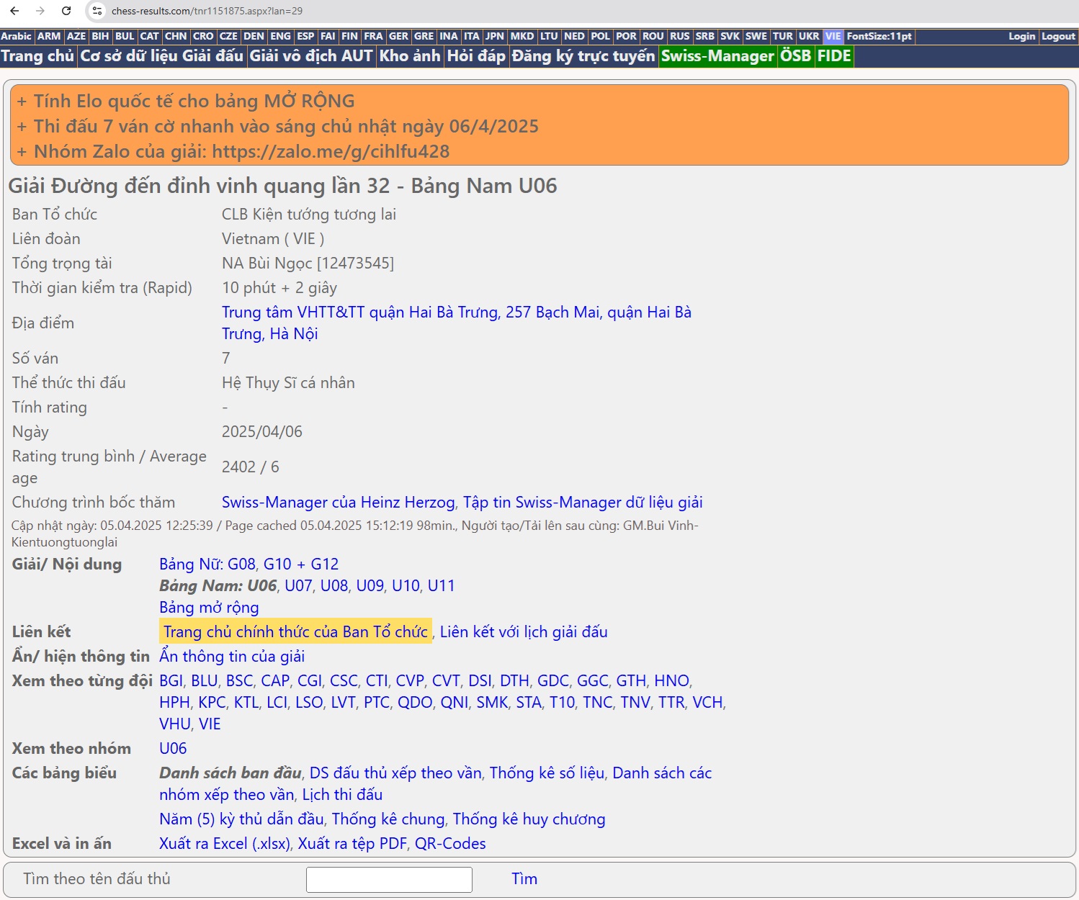Open the QR-Codes link
The image size is (1079, 900).
pyautogui.click(x=450, y=843)
